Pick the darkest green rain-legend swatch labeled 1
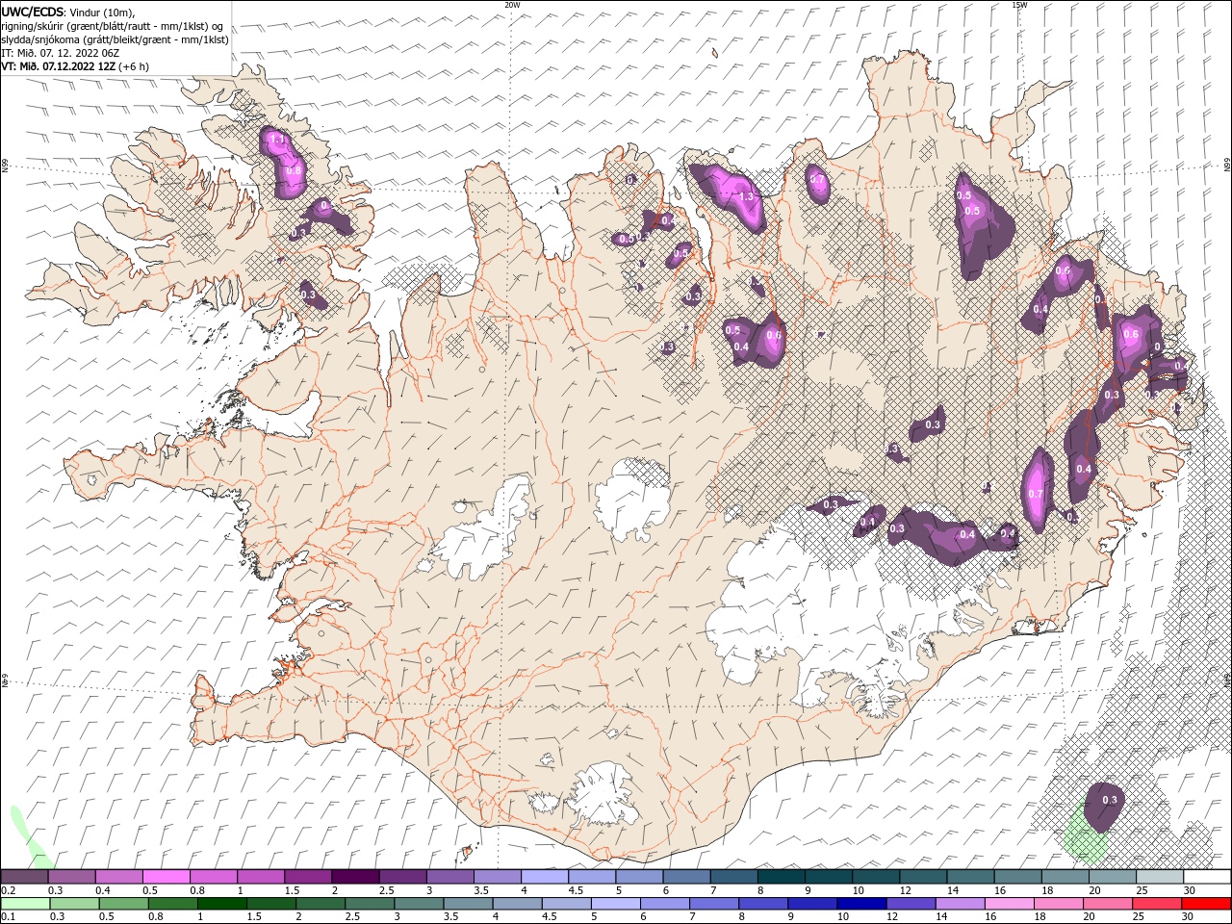This screenshot has height=924, width=1232. click(x=221, y=904)
